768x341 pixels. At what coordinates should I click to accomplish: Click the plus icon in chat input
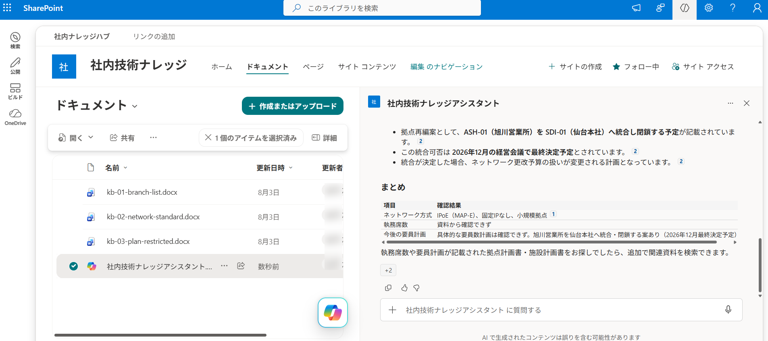tap(392, 310)
